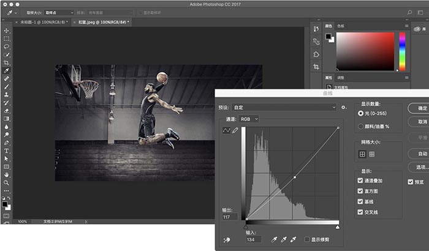429x251 pixels.
Task: Click the search icon in the top right
Action: click(x=410, y=12)
